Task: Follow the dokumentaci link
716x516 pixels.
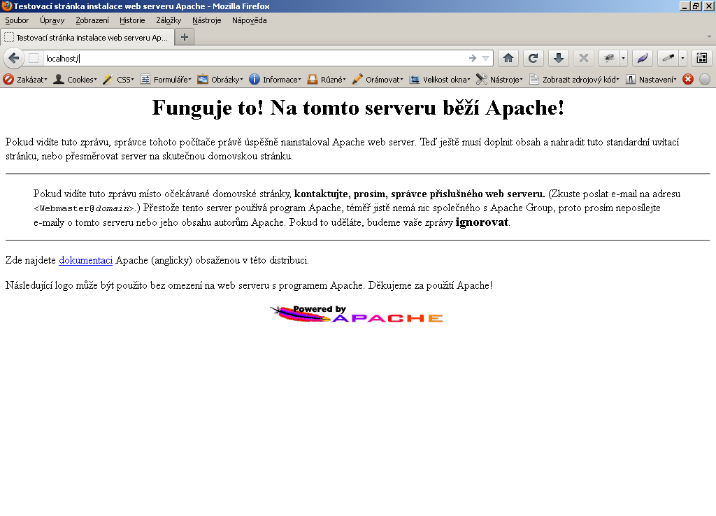Action: click(85, 261)
